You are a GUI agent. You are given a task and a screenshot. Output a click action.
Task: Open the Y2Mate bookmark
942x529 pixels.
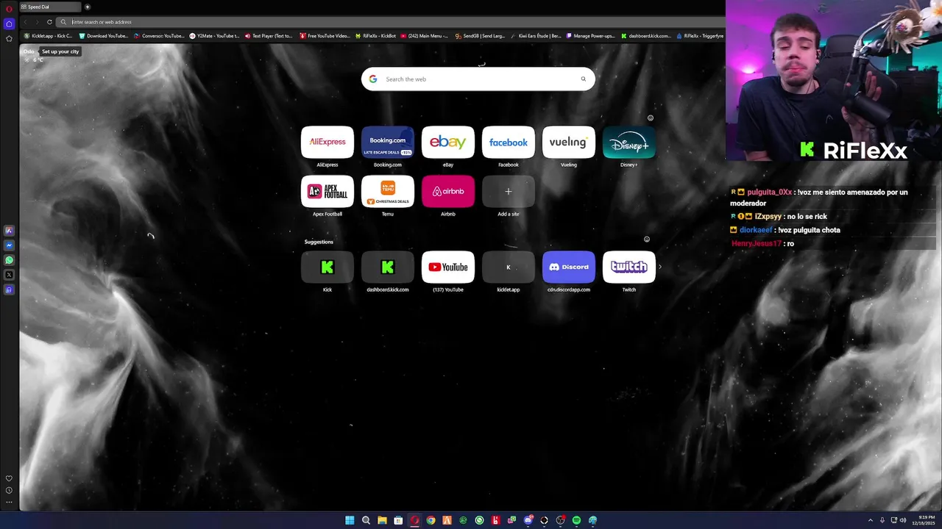tap(214, 35)
